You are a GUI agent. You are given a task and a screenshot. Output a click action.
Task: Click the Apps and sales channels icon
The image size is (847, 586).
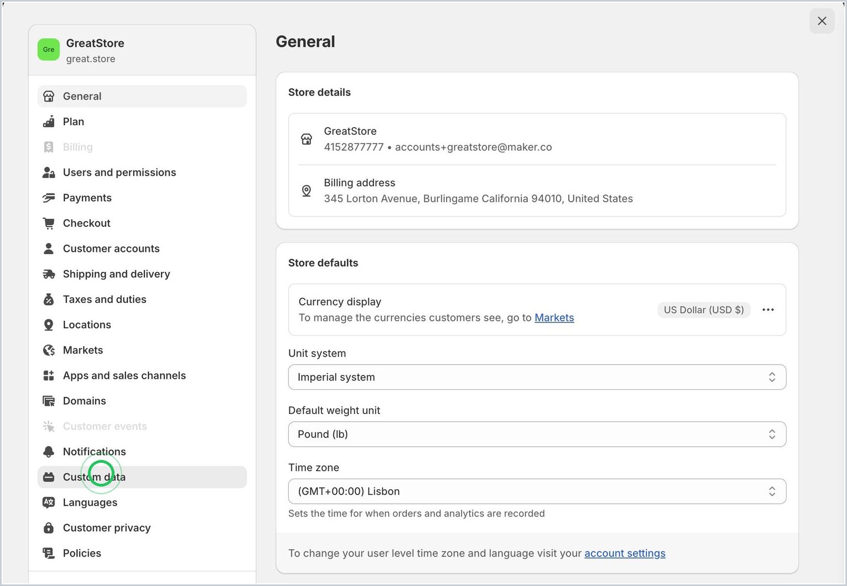(48, 376)
